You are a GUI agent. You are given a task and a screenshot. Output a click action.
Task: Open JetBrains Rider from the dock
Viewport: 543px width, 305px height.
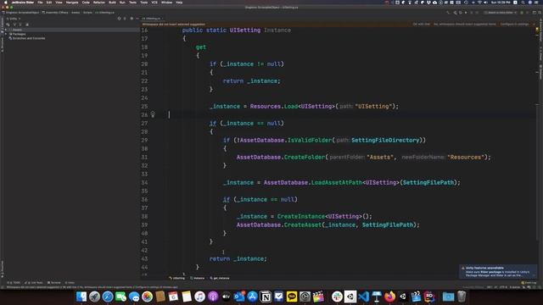(x=429, y=297)
